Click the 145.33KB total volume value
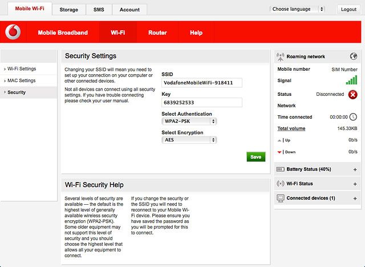 coord(347,128)
